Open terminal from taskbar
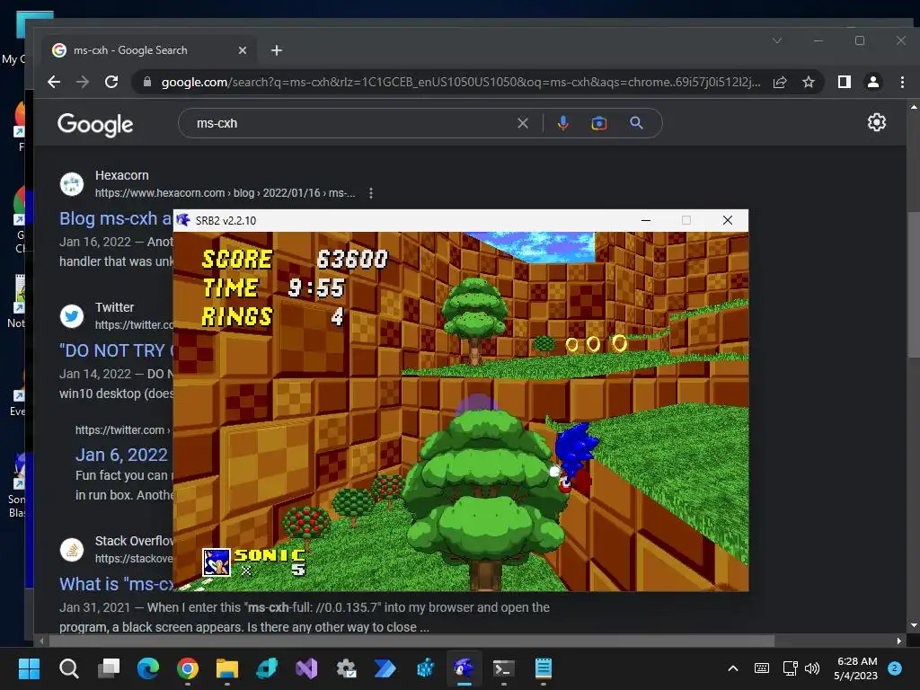Screen dimensions: 920x690 tap(503, 668)
